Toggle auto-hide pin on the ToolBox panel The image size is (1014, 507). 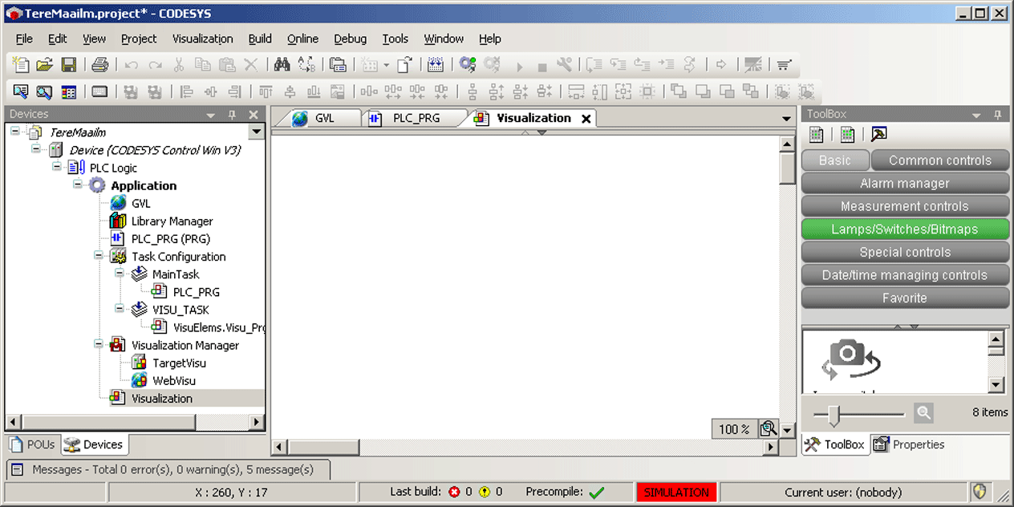[998, 115]
